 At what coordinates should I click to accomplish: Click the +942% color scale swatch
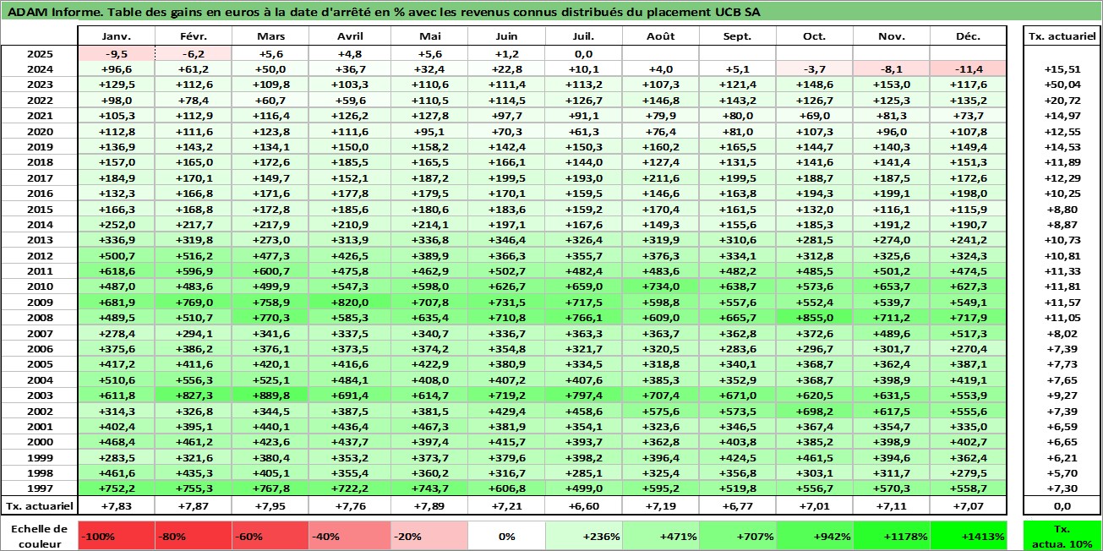[x=815, y=536]
